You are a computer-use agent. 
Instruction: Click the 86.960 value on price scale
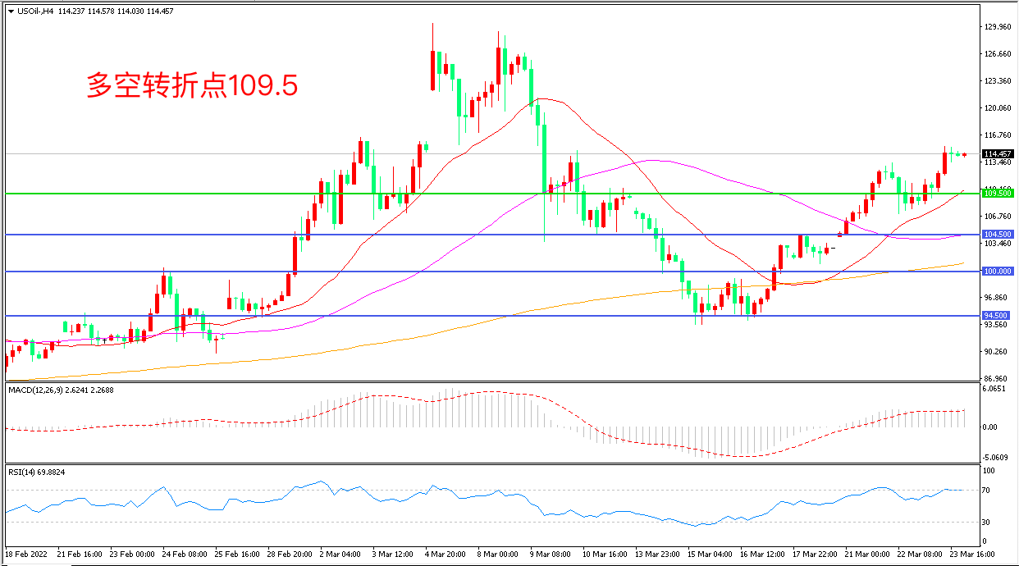pos(998,379)
